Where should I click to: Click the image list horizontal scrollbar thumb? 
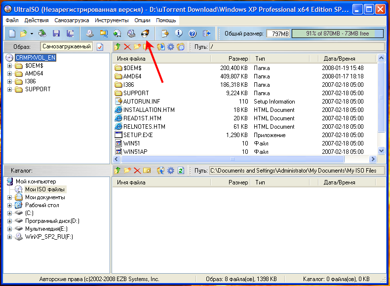pyautogui.click(x=233, y=159)
